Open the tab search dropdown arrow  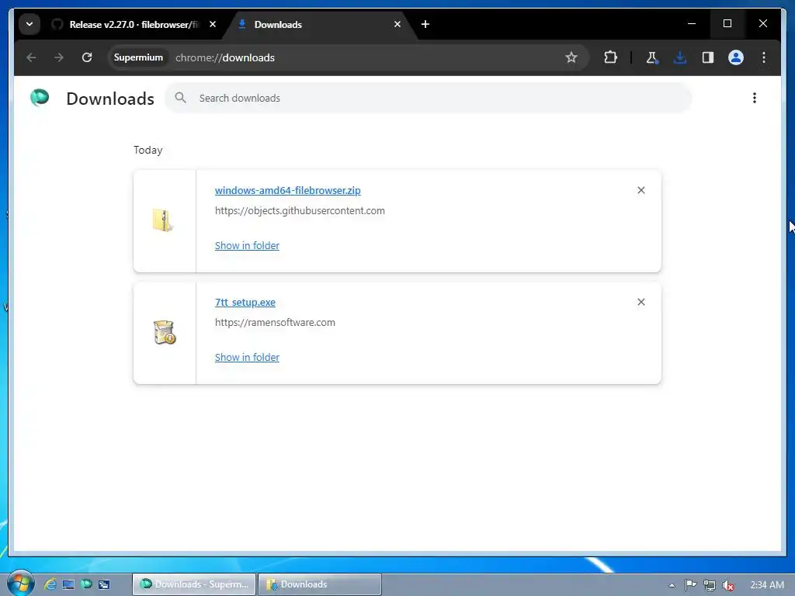pos(30,24)
